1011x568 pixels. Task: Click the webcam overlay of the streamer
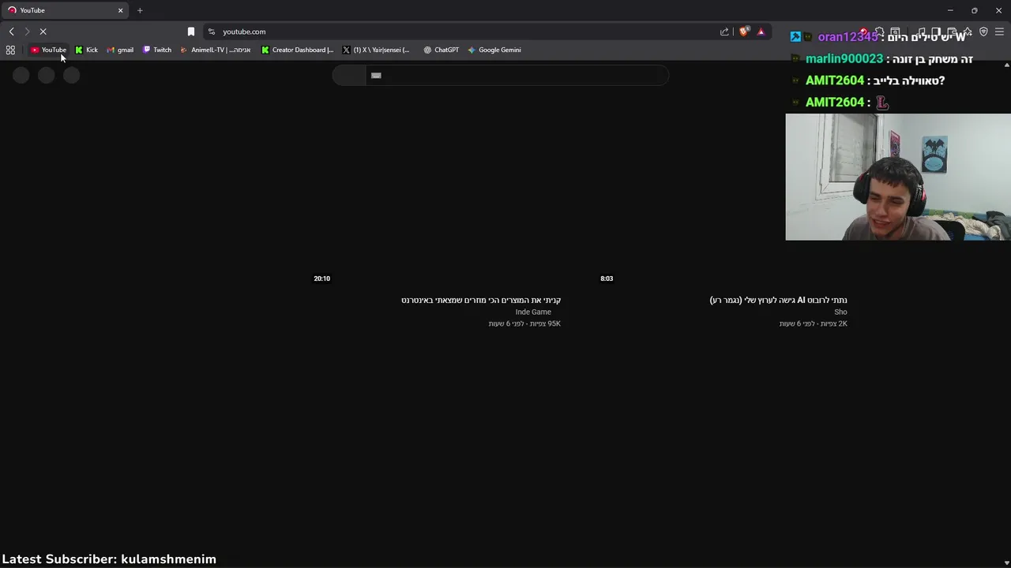point(898,177)
